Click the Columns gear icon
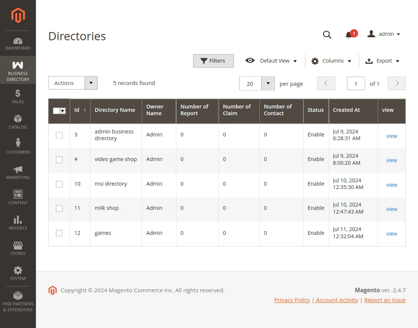Screen dimensions: 418x328 point(315,60)
